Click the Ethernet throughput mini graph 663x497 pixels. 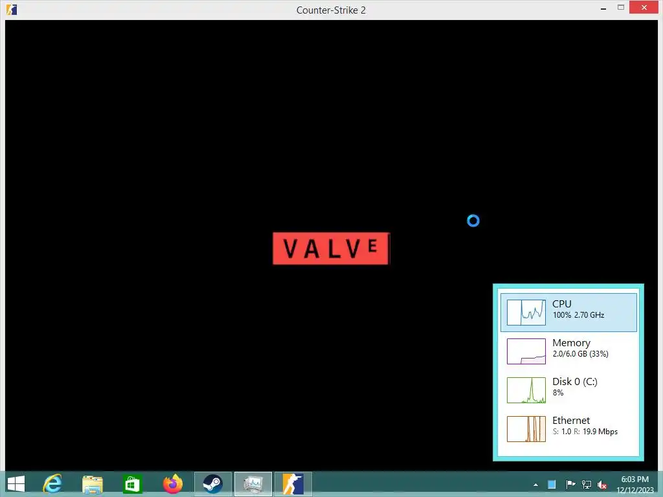pyautogui.click(x=526, y=429)
